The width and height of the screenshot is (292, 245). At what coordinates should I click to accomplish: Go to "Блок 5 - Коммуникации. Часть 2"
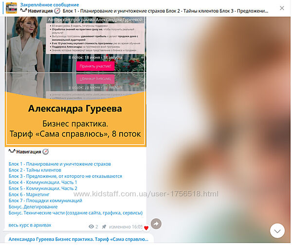(43, 188)
